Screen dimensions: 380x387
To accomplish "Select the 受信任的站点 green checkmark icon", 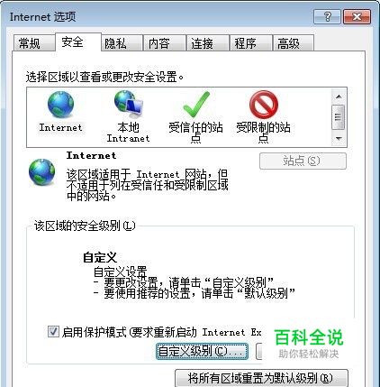I will point(196,105).
